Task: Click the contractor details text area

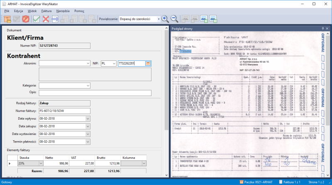Action: [95, 74]
